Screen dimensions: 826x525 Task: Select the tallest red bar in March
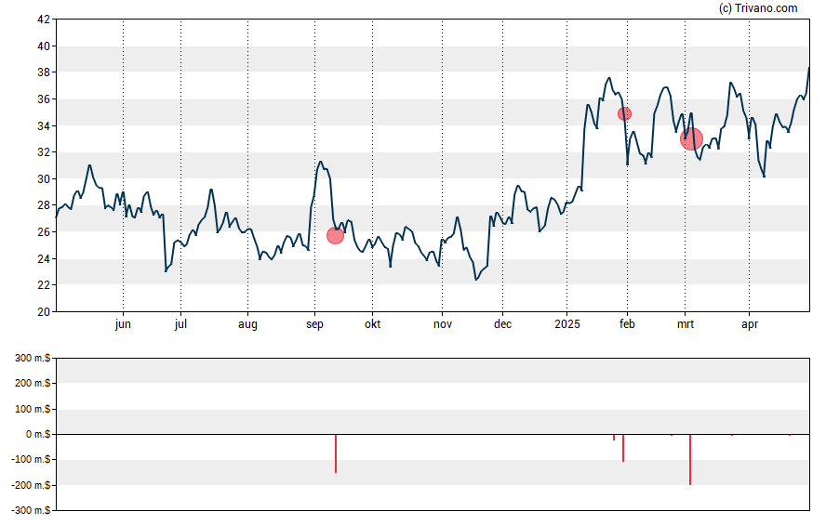(x=690, y=460)
